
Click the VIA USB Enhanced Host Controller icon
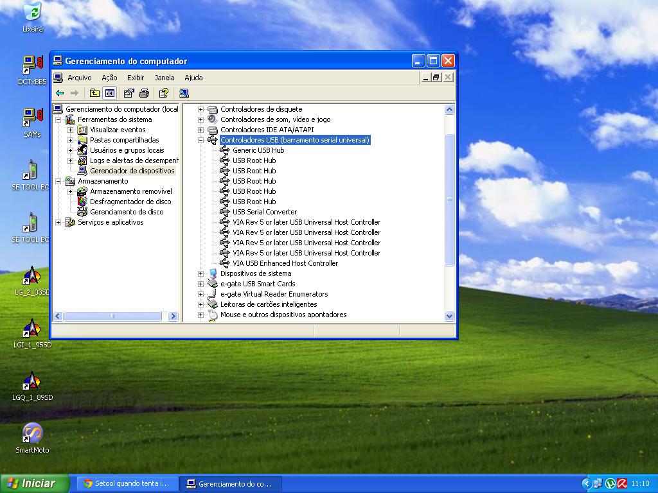pyautogui.click(x=225, y=263)
